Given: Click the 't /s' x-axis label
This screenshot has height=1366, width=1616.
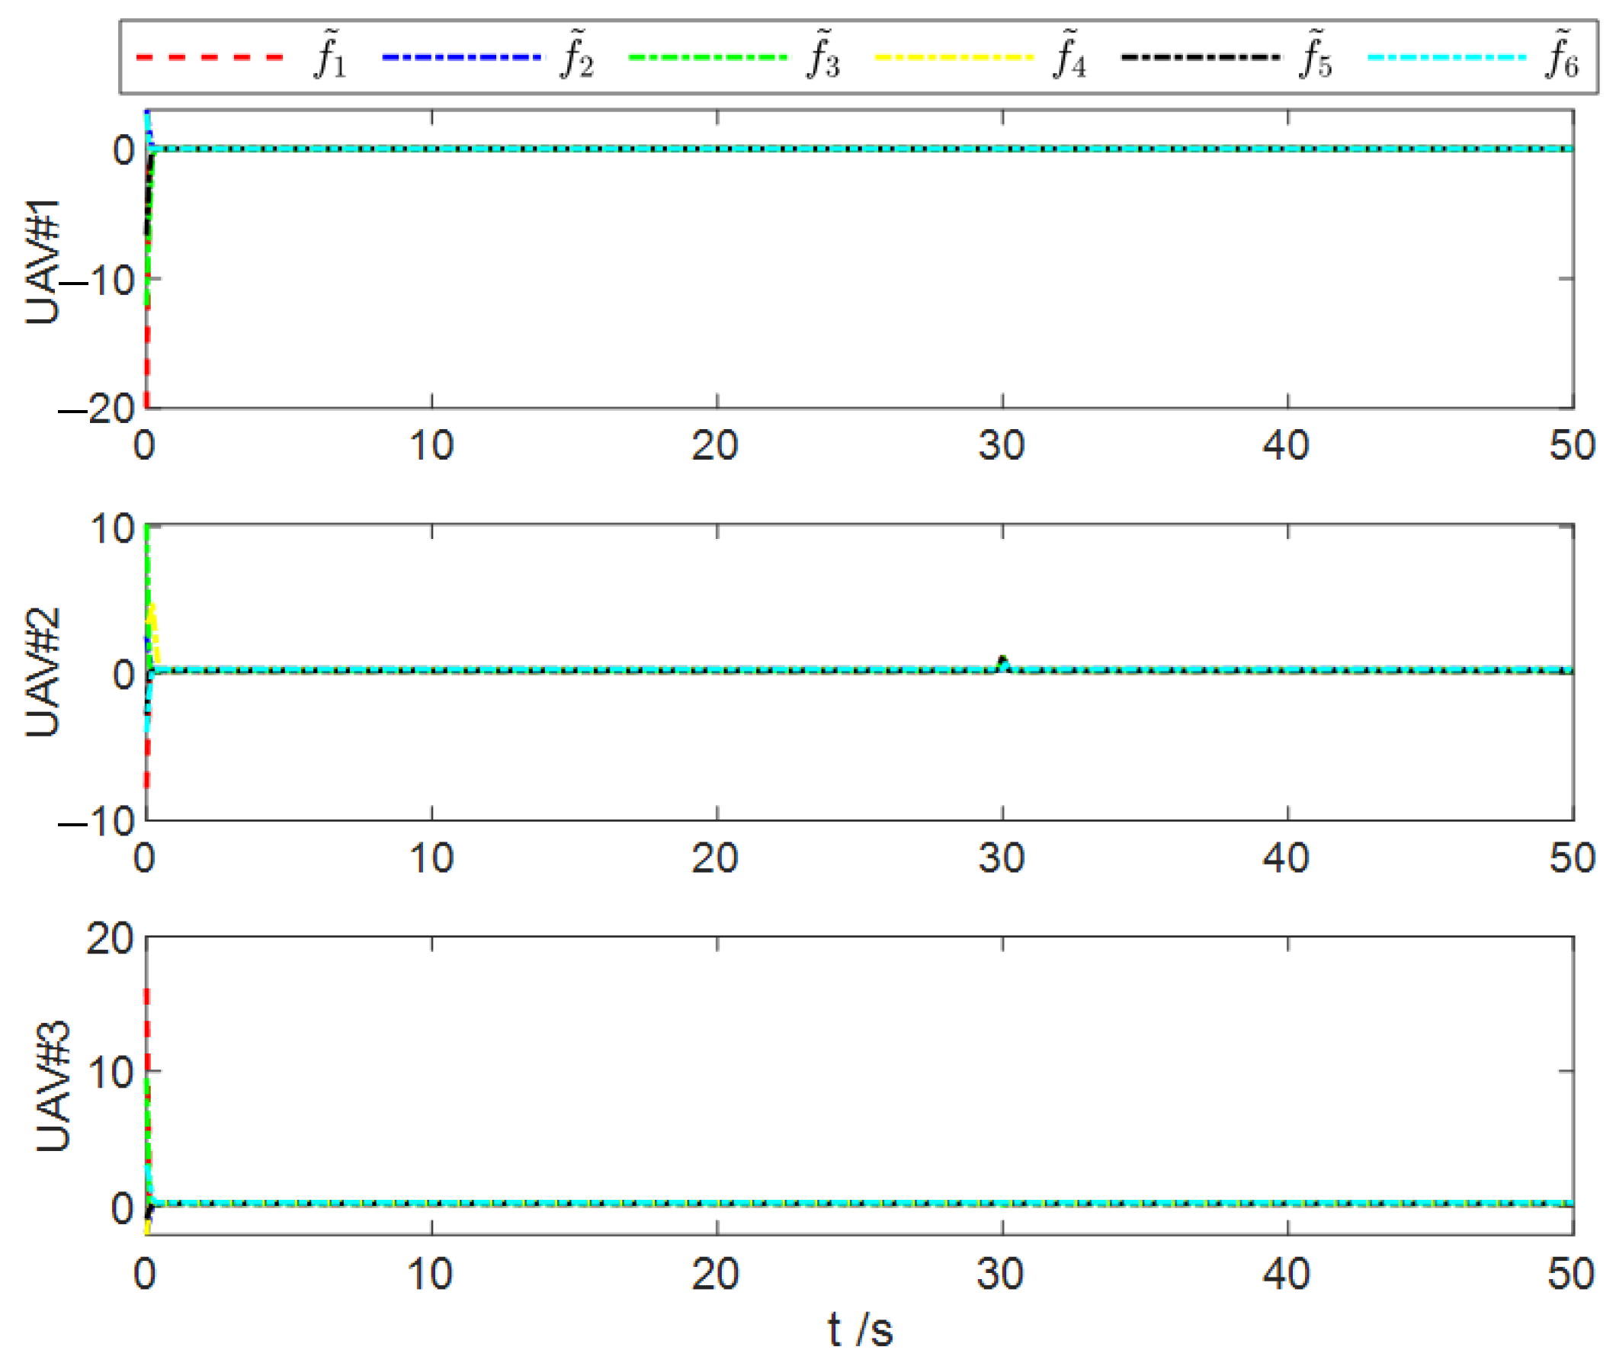Looking at the screenshot, I should point(860,1330).
